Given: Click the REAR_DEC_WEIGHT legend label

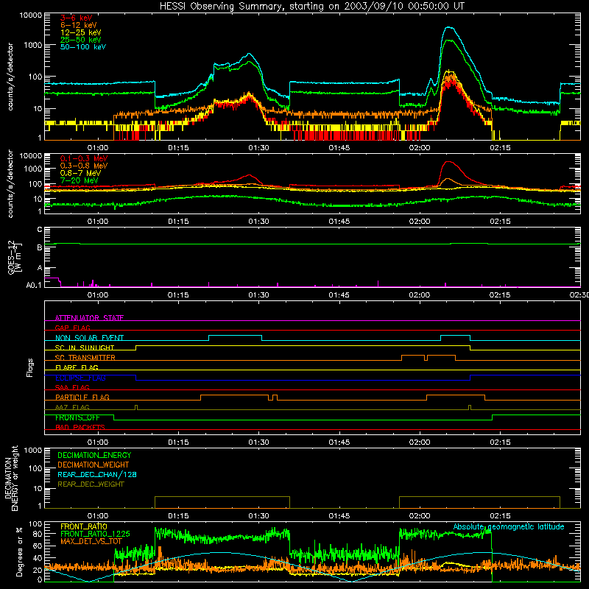Looking at the screenshot, I should (91, 484).
